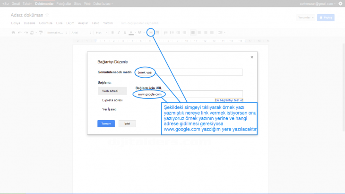Close the Bağlantıyı Düzenle dialog
This screenshot has height=194, width=345.
pyautogui.click(x=251, y=57)
